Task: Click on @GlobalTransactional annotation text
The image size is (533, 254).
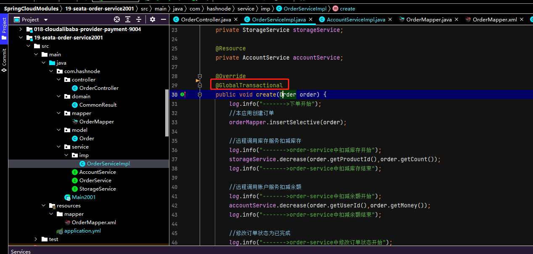Action: (249, 86)
